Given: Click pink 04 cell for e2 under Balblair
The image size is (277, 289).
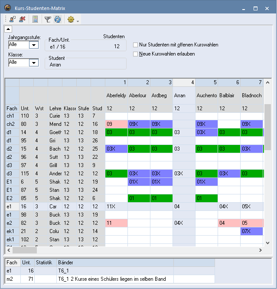Looking at the screenshot, I should click(229, 223).
